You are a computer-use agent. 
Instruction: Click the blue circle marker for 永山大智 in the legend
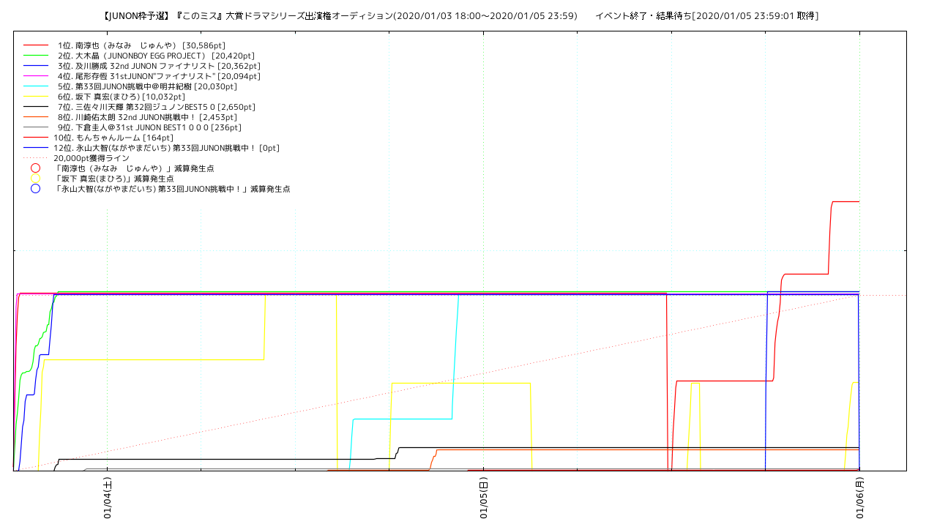click(35, 189)
